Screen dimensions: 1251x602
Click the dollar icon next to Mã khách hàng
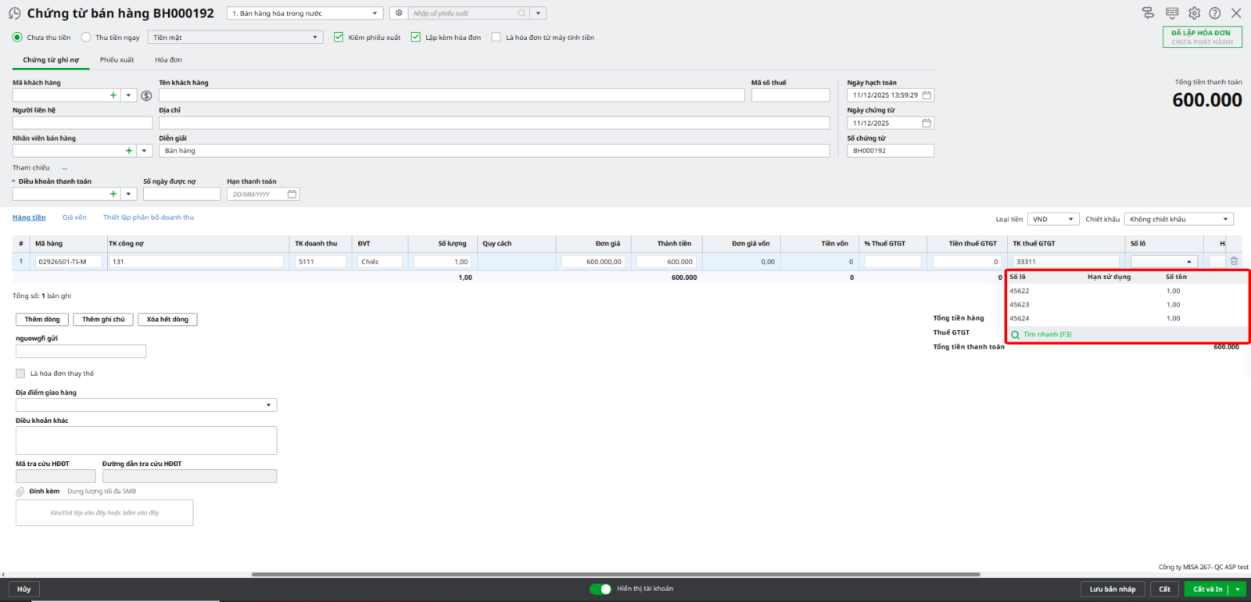146,95
